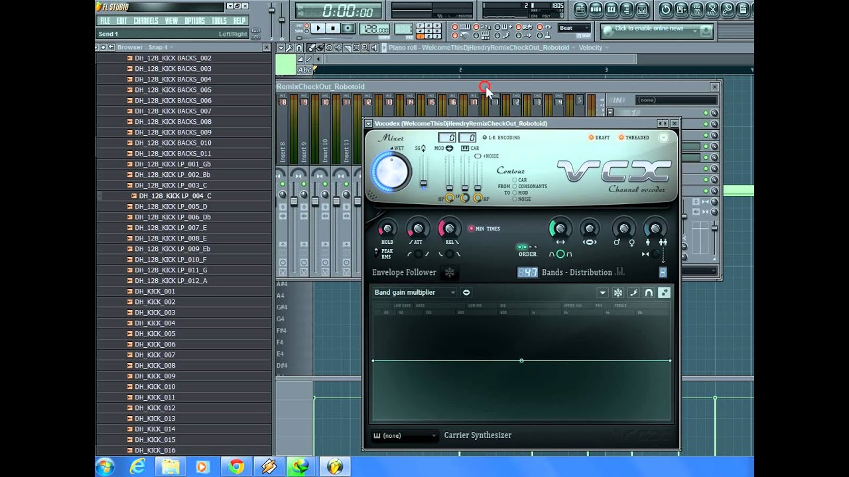The image size is (849, 477).
Task: Click the snowflake freeze icon near Envelope Follower
Action: [x=450, y=272]
